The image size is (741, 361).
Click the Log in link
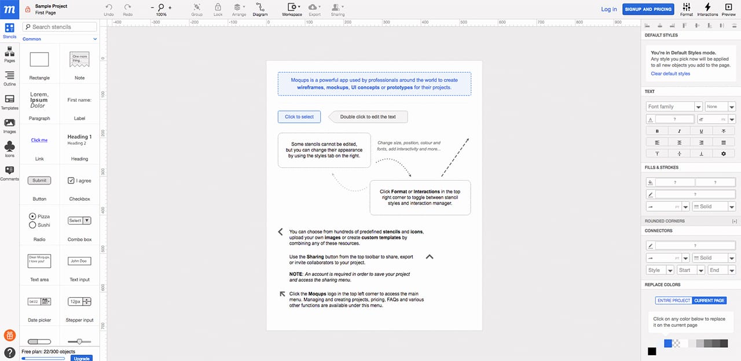[609, 9]
